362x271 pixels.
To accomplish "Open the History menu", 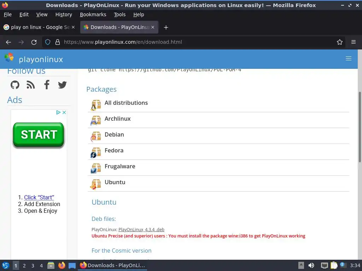I will coord(64,14).
